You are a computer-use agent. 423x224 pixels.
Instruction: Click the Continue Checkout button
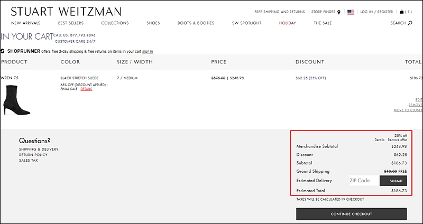[x=351, y=214]
